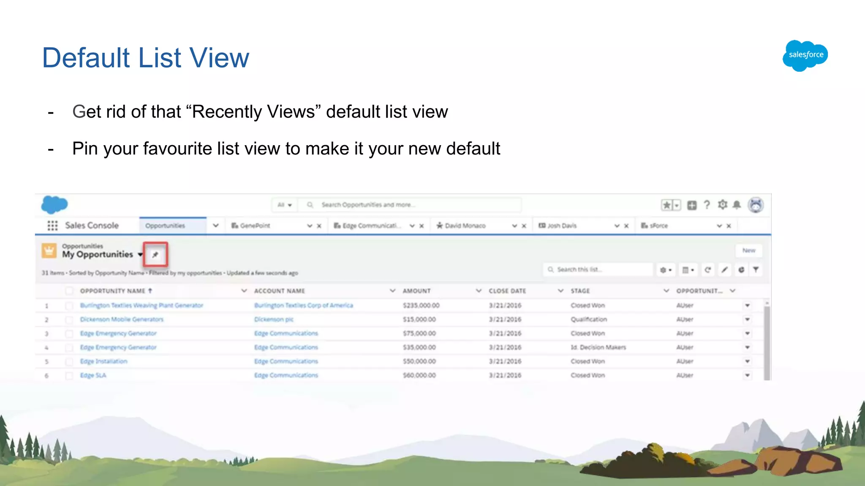Viewport: 865px width, 486px height.
Task: Open the Global Actions plus icon
Action: (x=692, y=205)
